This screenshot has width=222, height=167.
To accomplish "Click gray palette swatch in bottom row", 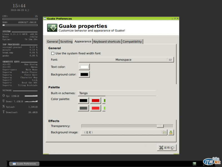I will (x=84, y=108).
